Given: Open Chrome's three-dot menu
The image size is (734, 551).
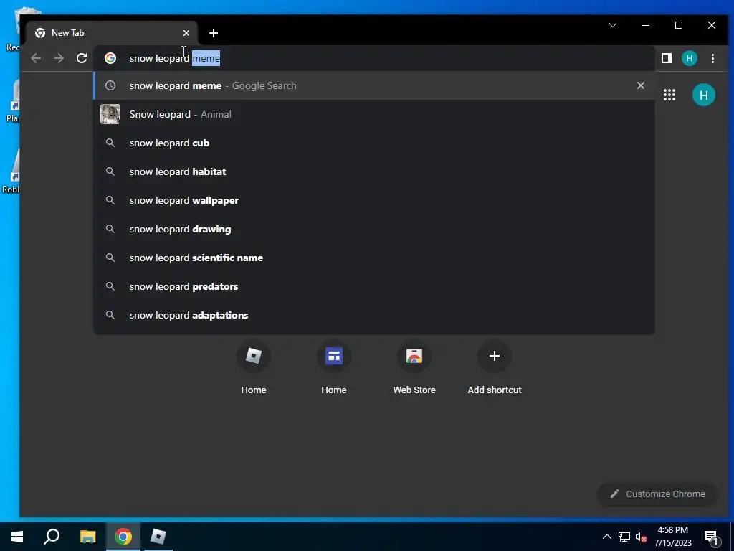Looking at the screenshot, I should coord(712,58).
